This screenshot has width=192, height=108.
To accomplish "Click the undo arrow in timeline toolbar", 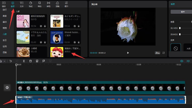I will pyautogui.click(x=11, y=61).
